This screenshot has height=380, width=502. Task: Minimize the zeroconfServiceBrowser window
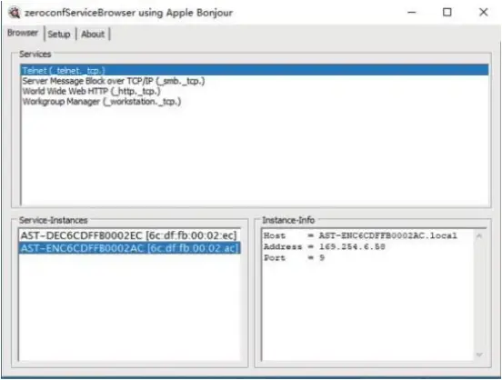click(x=412, y=13)
